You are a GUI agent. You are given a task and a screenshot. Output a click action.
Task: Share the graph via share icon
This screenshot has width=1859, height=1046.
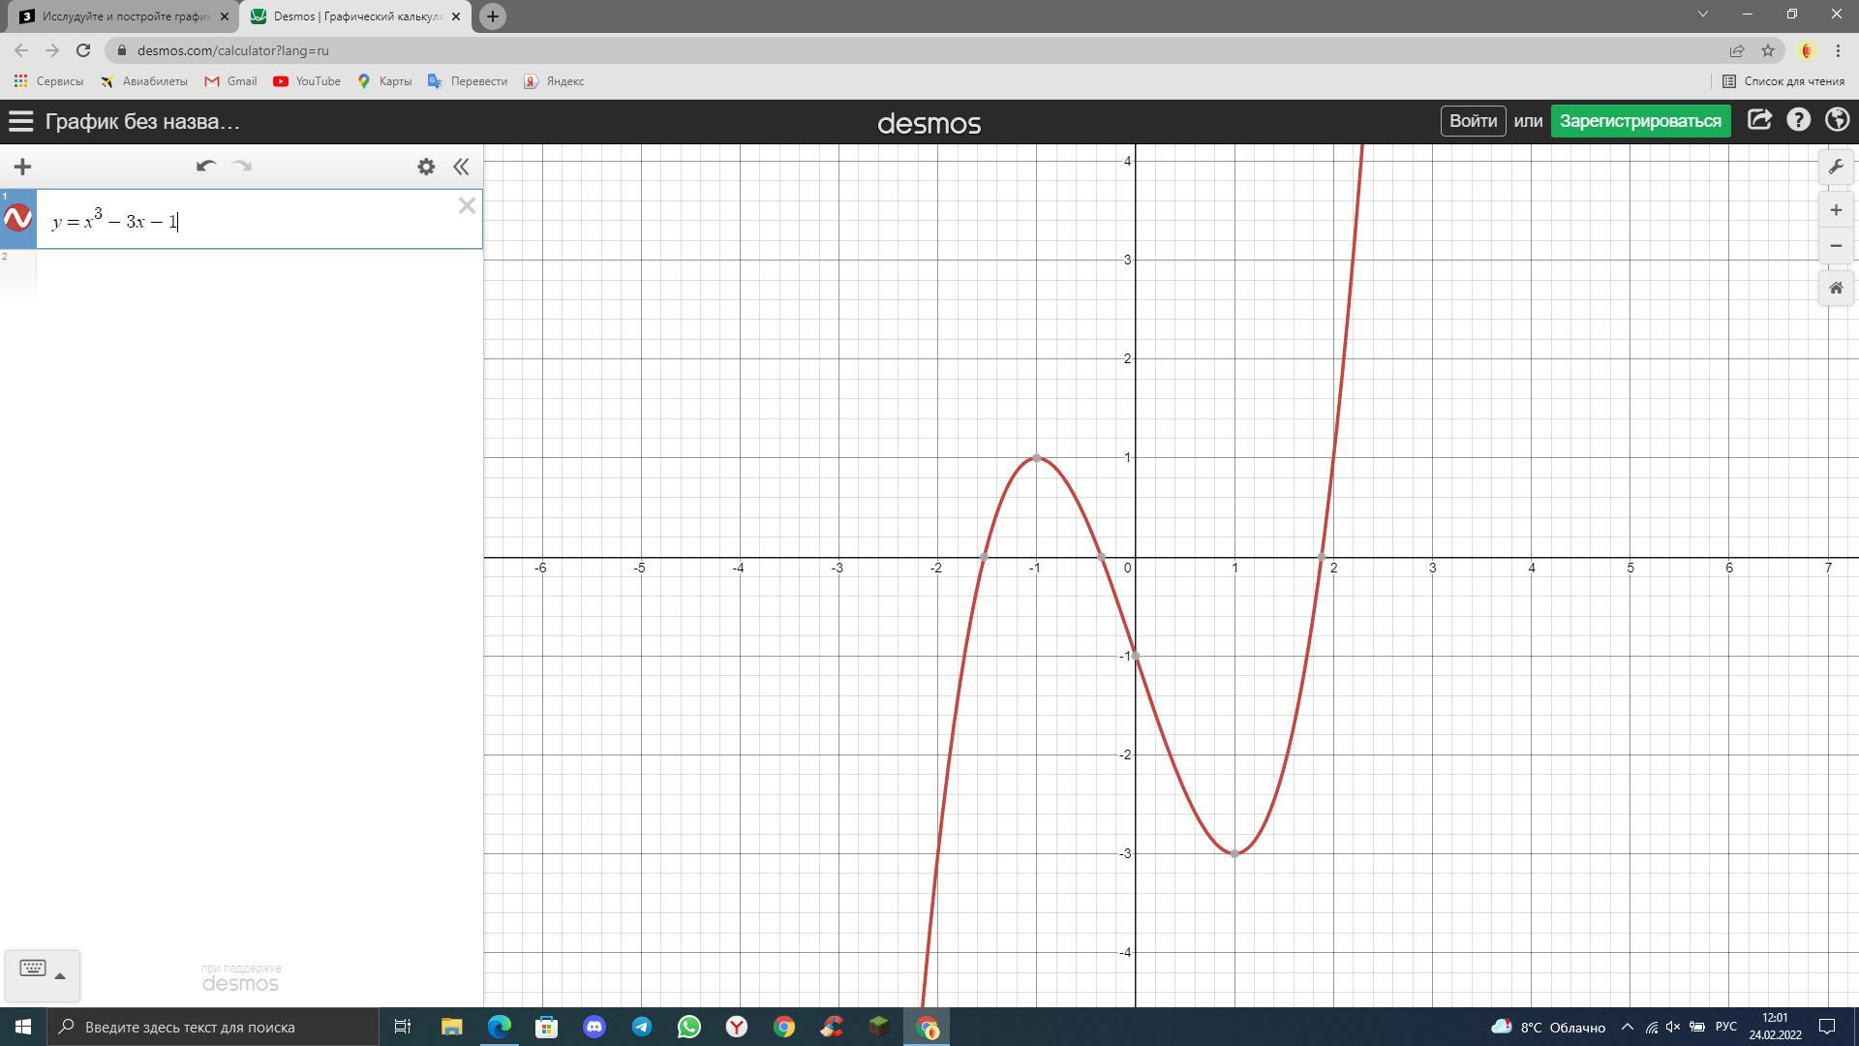(1759, 121)
